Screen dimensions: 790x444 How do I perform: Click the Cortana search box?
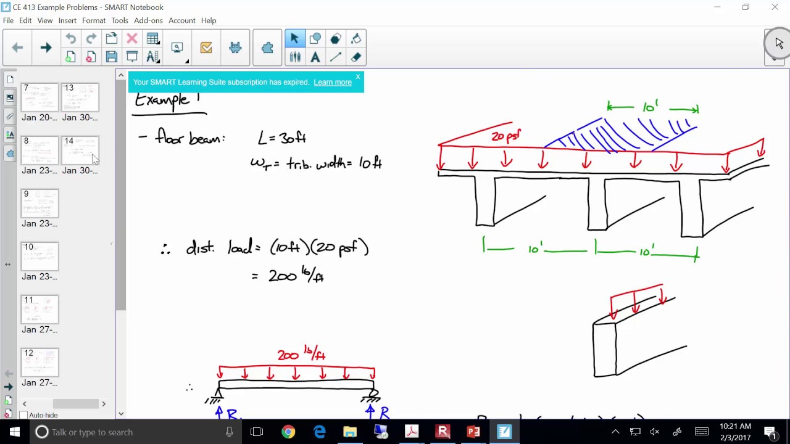click(x=135, y=432)
